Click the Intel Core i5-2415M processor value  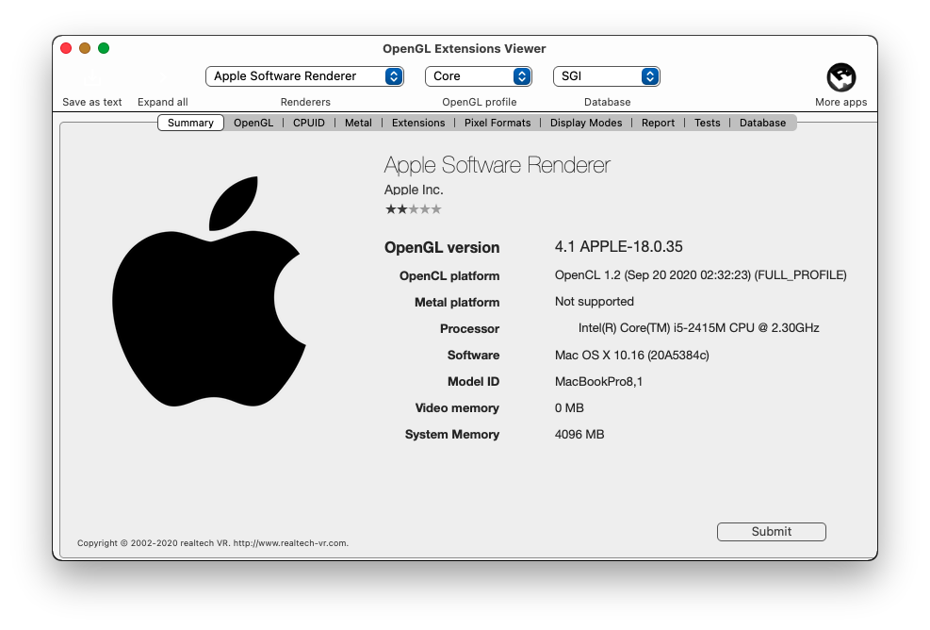point(699,328)
